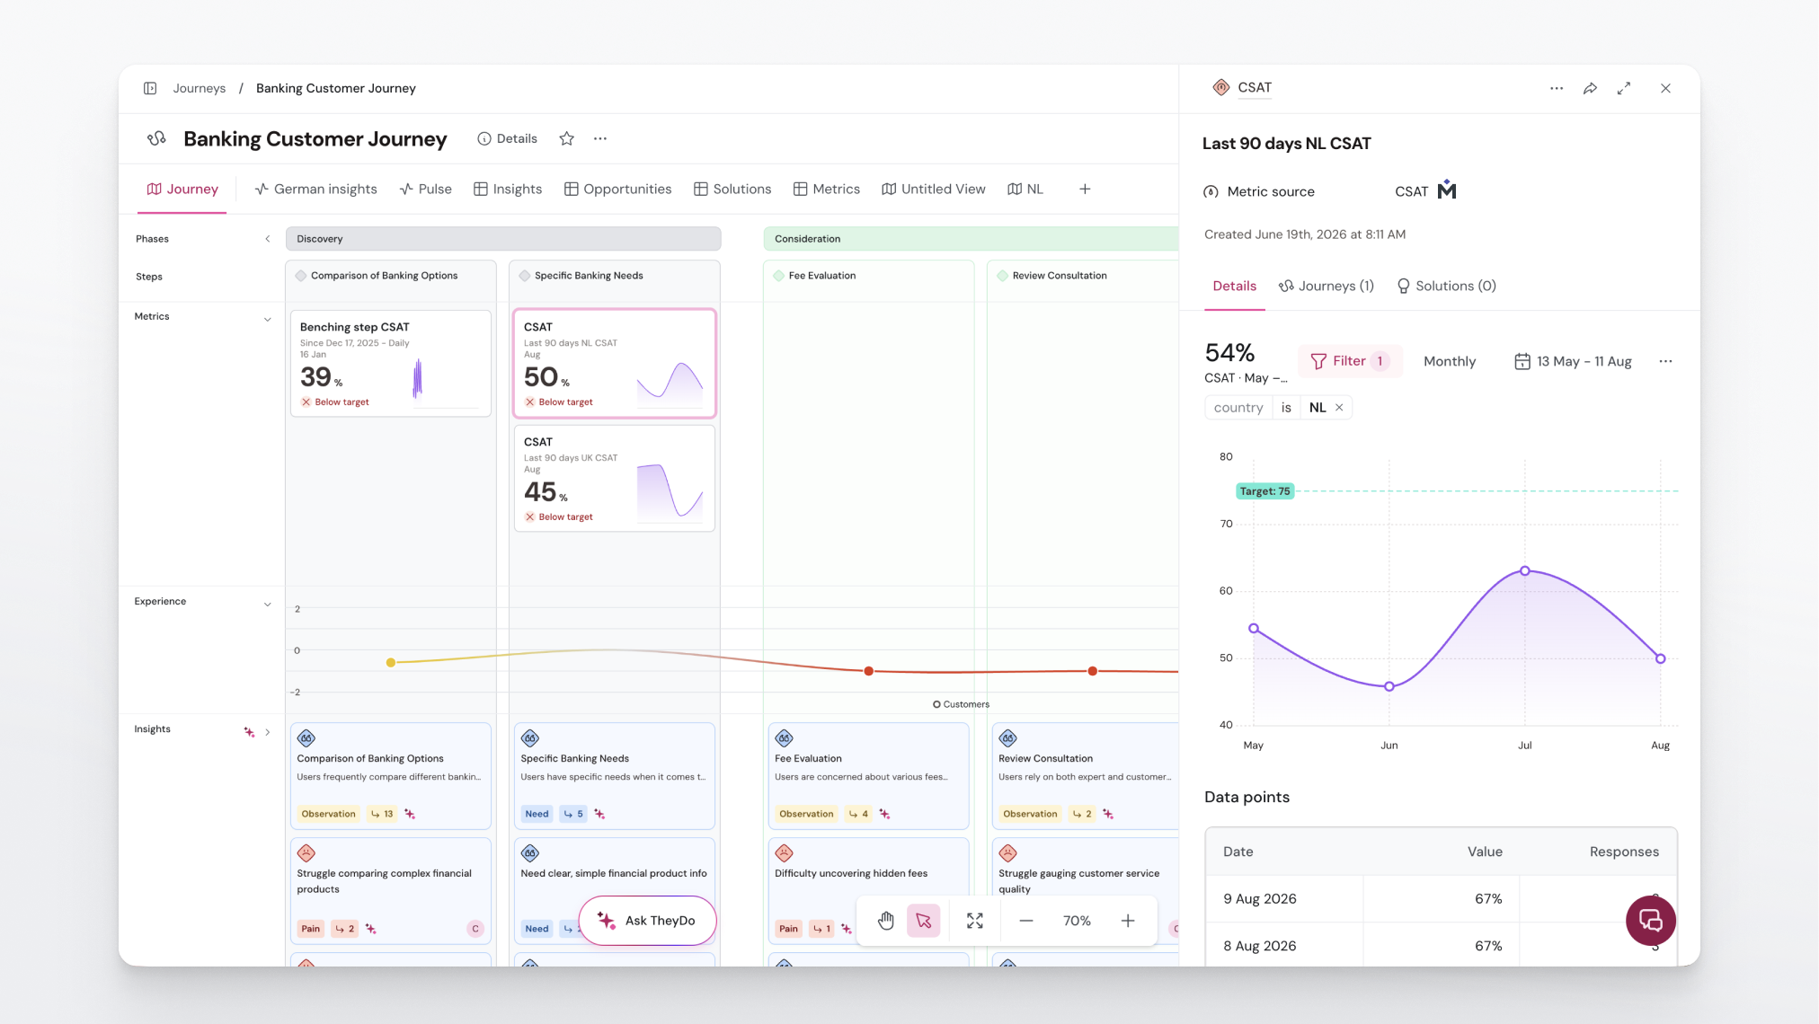1819x1024 pixels.
Task: Select the Last 90 days NL CSAT card
Action: pos(615,363)
